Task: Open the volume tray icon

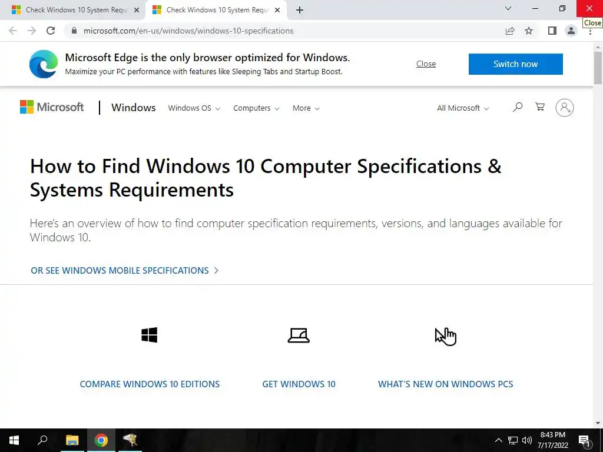Action: point(527,440)
